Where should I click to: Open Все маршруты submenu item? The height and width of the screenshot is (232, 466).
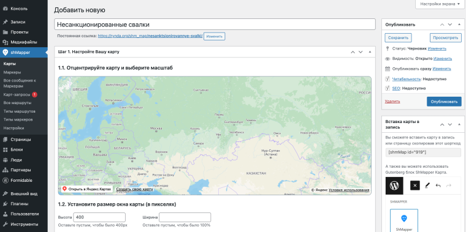pos(18,103)
